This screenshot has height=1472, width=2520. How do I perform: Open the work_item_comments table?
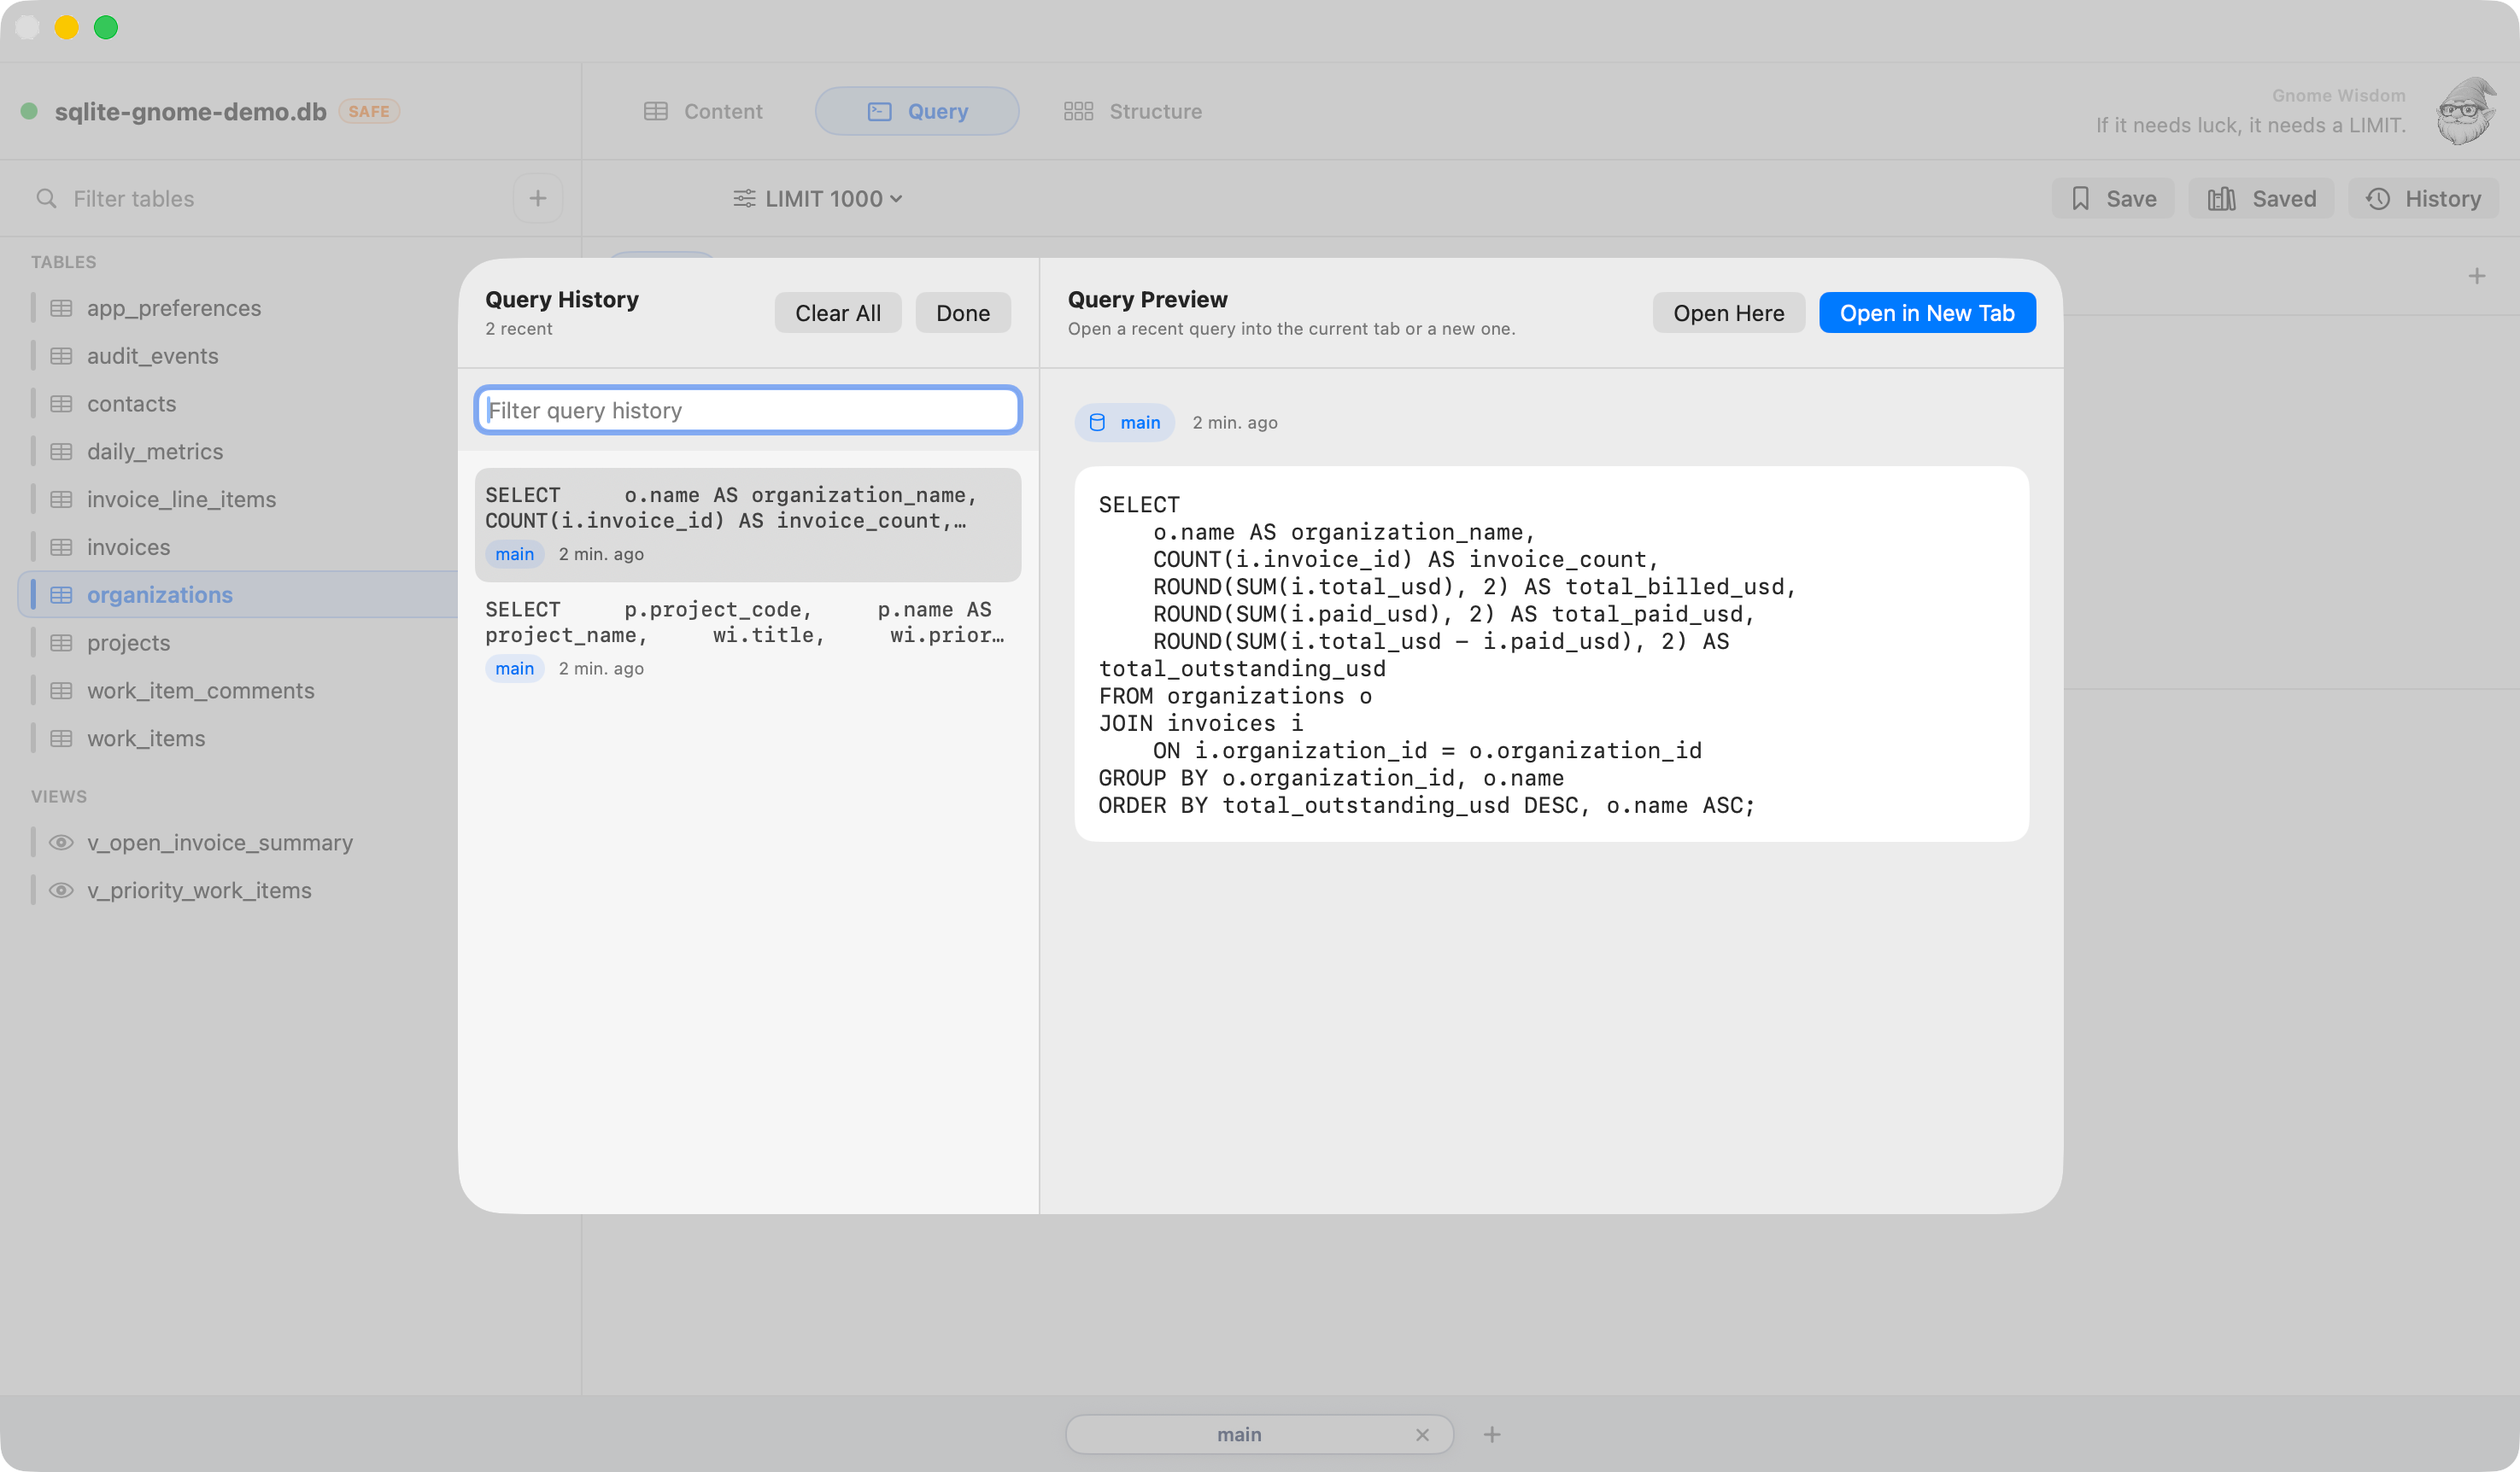point(200,691)
